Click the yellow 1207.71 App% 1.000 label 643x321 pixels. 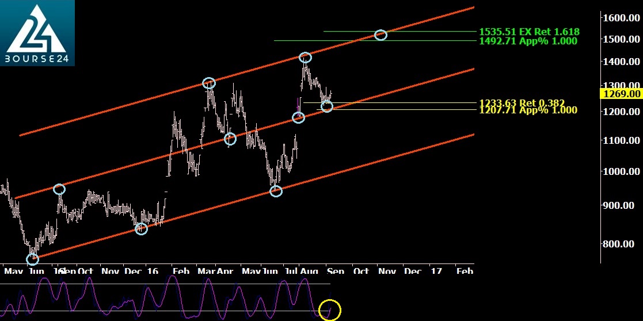point(527,110)
